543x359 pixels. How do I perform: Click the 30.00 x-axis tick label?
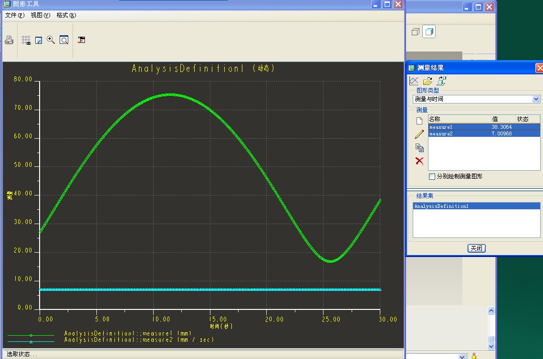[388, 319]
